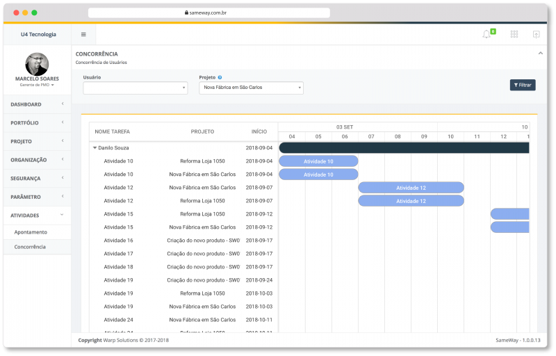Click the logout icon in header
The image size is (556, 356).
536,34
